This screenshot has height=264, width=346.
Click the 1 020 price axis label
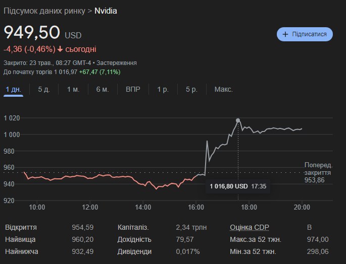(12, 118)
